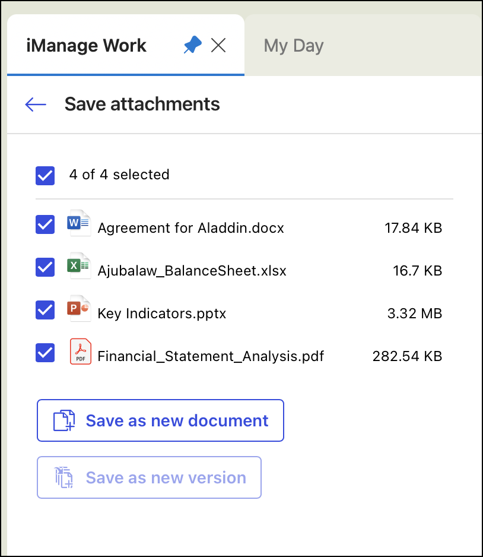Image resolution: width=483 pixels, height=557 pixels.
Task: Click the blue pin icon
Action: click(192, 45)
